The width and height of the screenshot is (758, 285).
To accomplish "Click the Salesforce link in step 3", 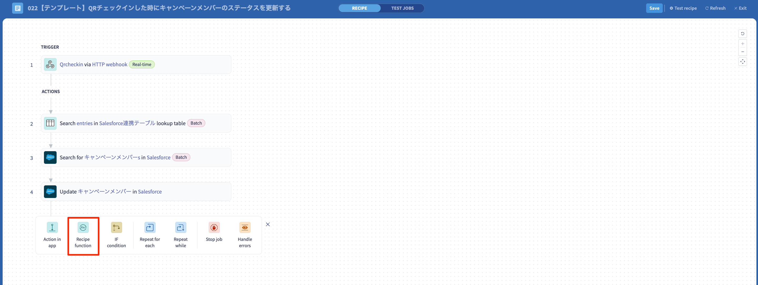I will pos(159,157).
